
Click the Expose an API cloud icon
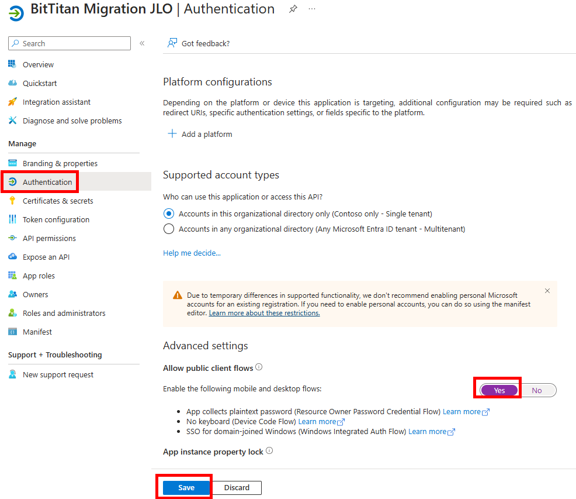pos(12,257)
